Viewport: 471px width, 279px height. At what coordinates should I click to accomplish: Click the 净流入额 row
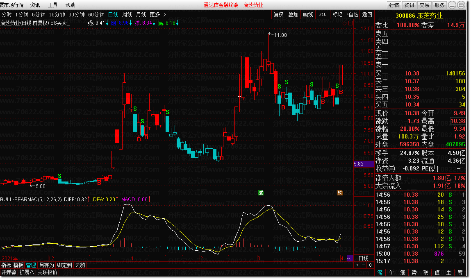coord(420,178)
